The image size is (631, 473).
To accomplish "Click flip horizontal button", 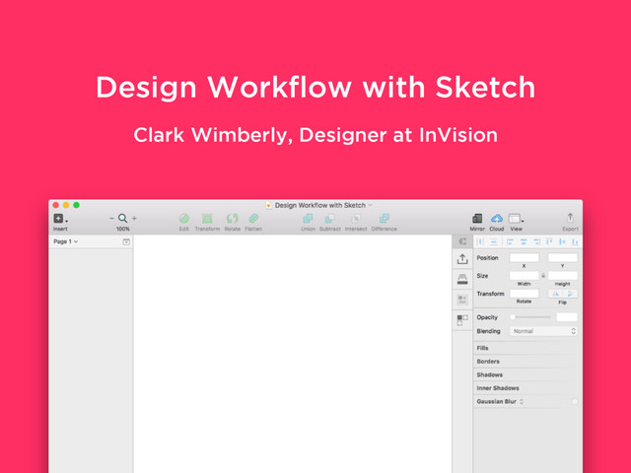I will pyautogui.click(x=555, y=294).
